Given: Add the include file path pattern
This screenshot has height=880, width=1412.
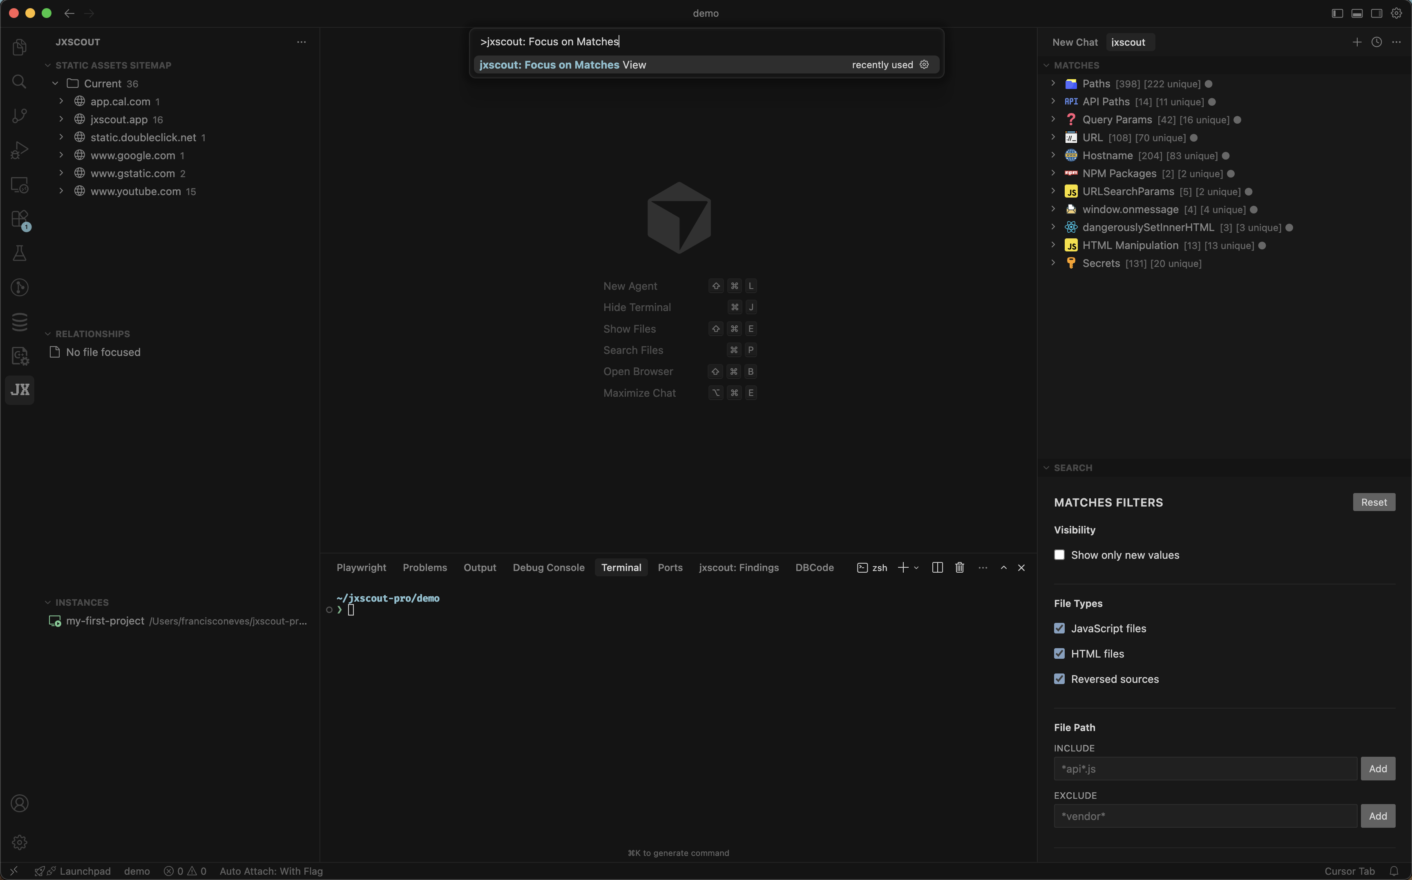Looking at the screenshot, I should coord(1378,768).
